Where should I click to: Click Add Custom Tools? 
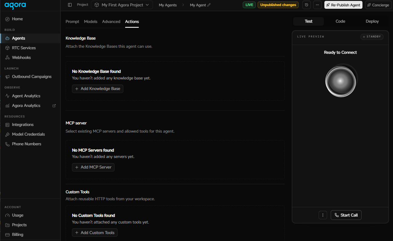pos(95,233)
